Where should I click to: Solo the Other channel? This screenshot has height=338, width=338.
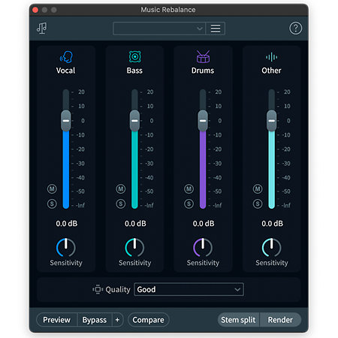(x=258, y=204)
